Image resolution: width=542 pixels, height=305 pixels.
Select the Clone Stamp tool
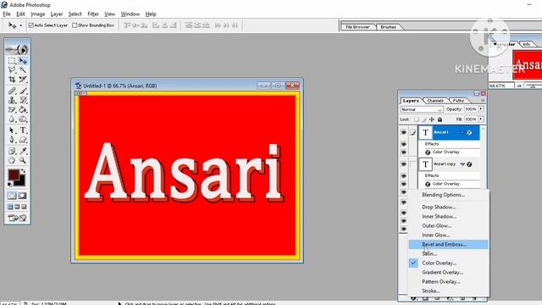pos(12,100)
